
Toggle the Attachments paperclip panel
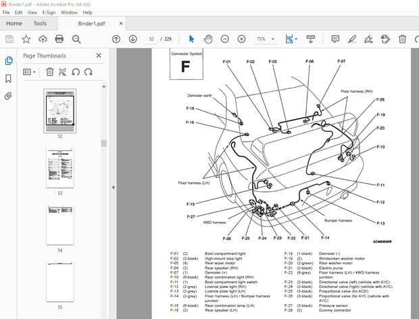pyautogui.click(x=9, y=96)
